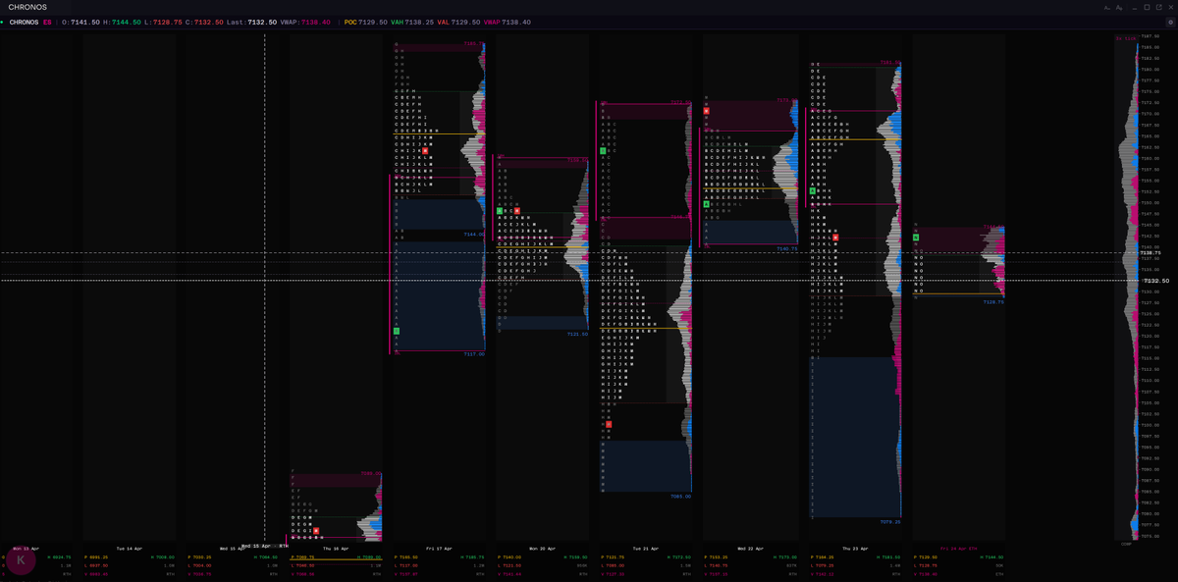1178x582 pixels.
Task: Click the 7187.50 top price axis label
Action: (x=1151, y=38)
